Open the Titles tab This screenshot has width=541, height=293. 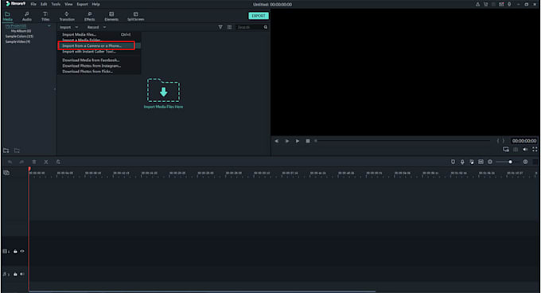pyautogui.click(x=45, y=16)
